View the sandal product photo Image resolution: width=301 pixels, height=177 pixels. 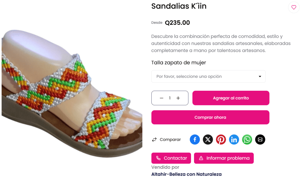coord(71,88)
